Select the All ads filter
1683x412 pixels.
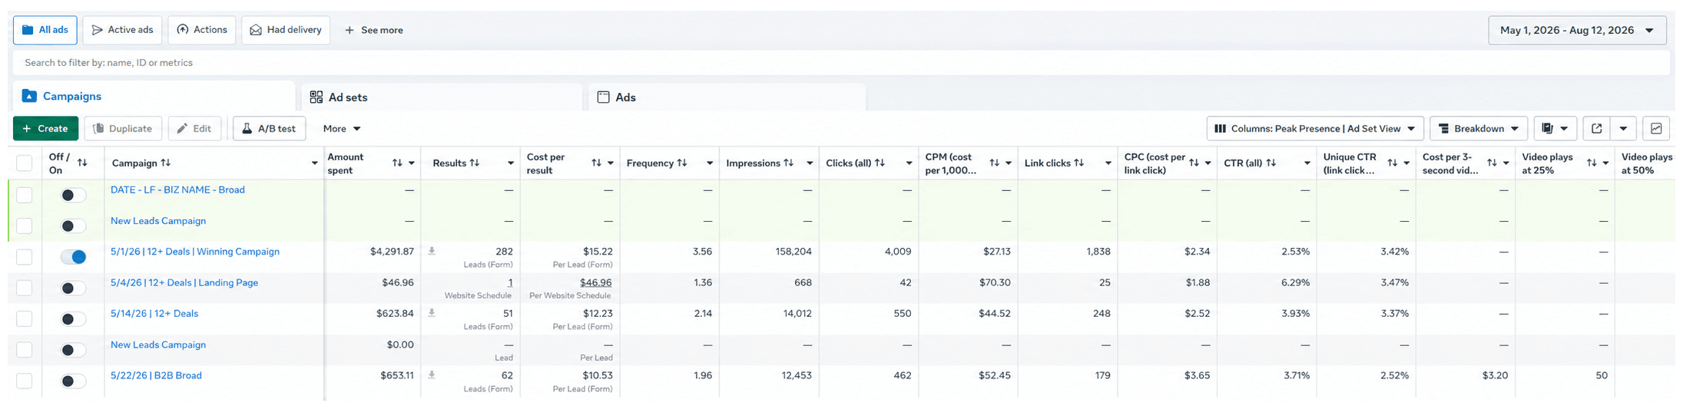pyautogui.click(x=45, y=30)
